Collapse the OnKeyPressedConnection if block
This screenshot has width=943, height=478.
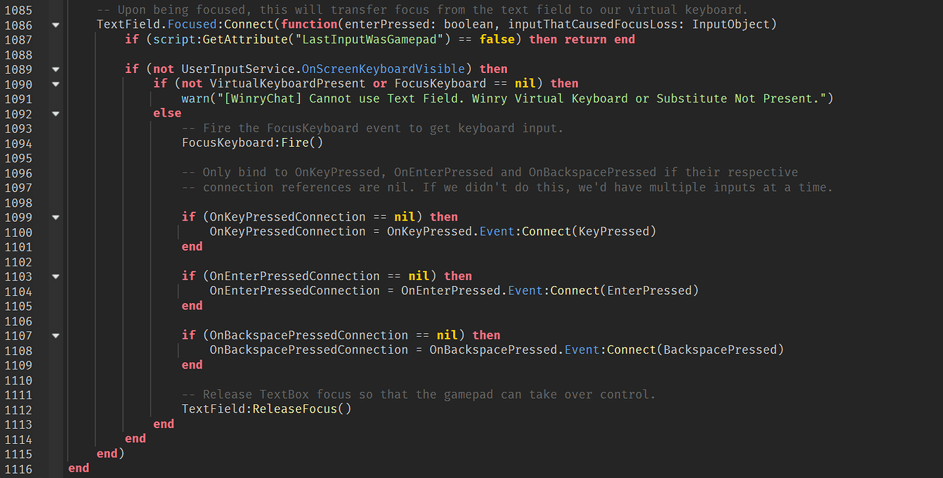pyautogui.click(x=55, y=216)
